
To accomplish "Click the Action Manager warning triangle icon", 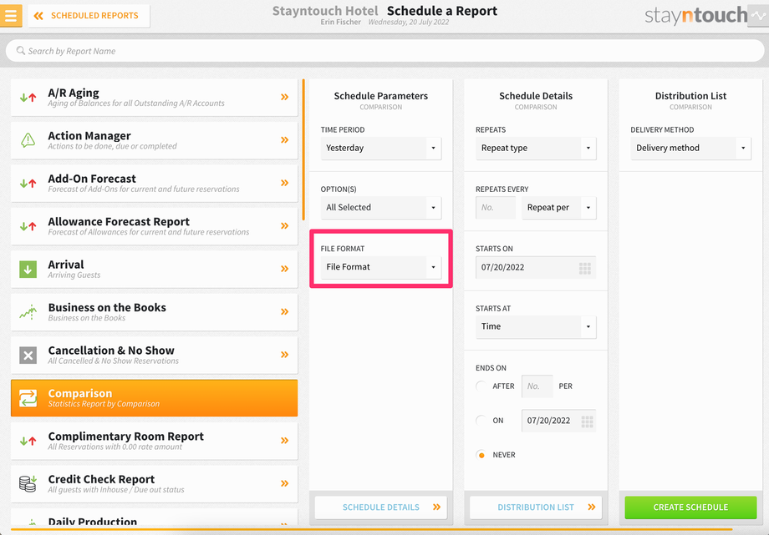I will [28, 140].
